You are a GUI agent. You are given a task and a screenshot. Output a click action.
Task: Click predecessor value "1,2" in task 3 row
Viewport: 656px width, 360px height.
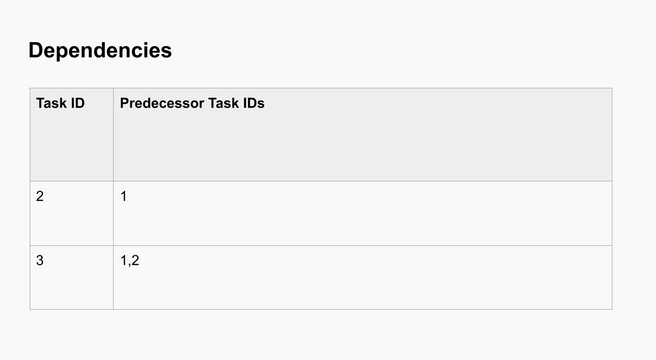click(129, 261)
